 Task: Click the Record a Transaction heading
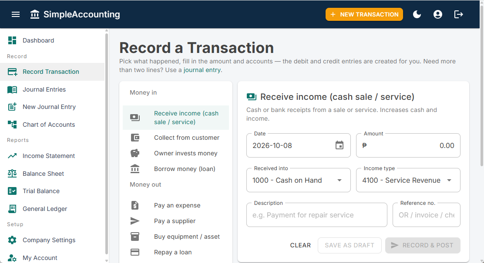(197, 48)
